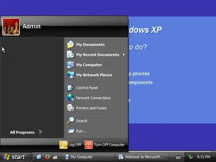This screenshot has width=216, height=162.
Task: Select the My Documents menu label
Action: click(90, 45)
